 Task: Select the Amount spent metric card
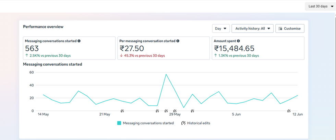pos(258,48)
